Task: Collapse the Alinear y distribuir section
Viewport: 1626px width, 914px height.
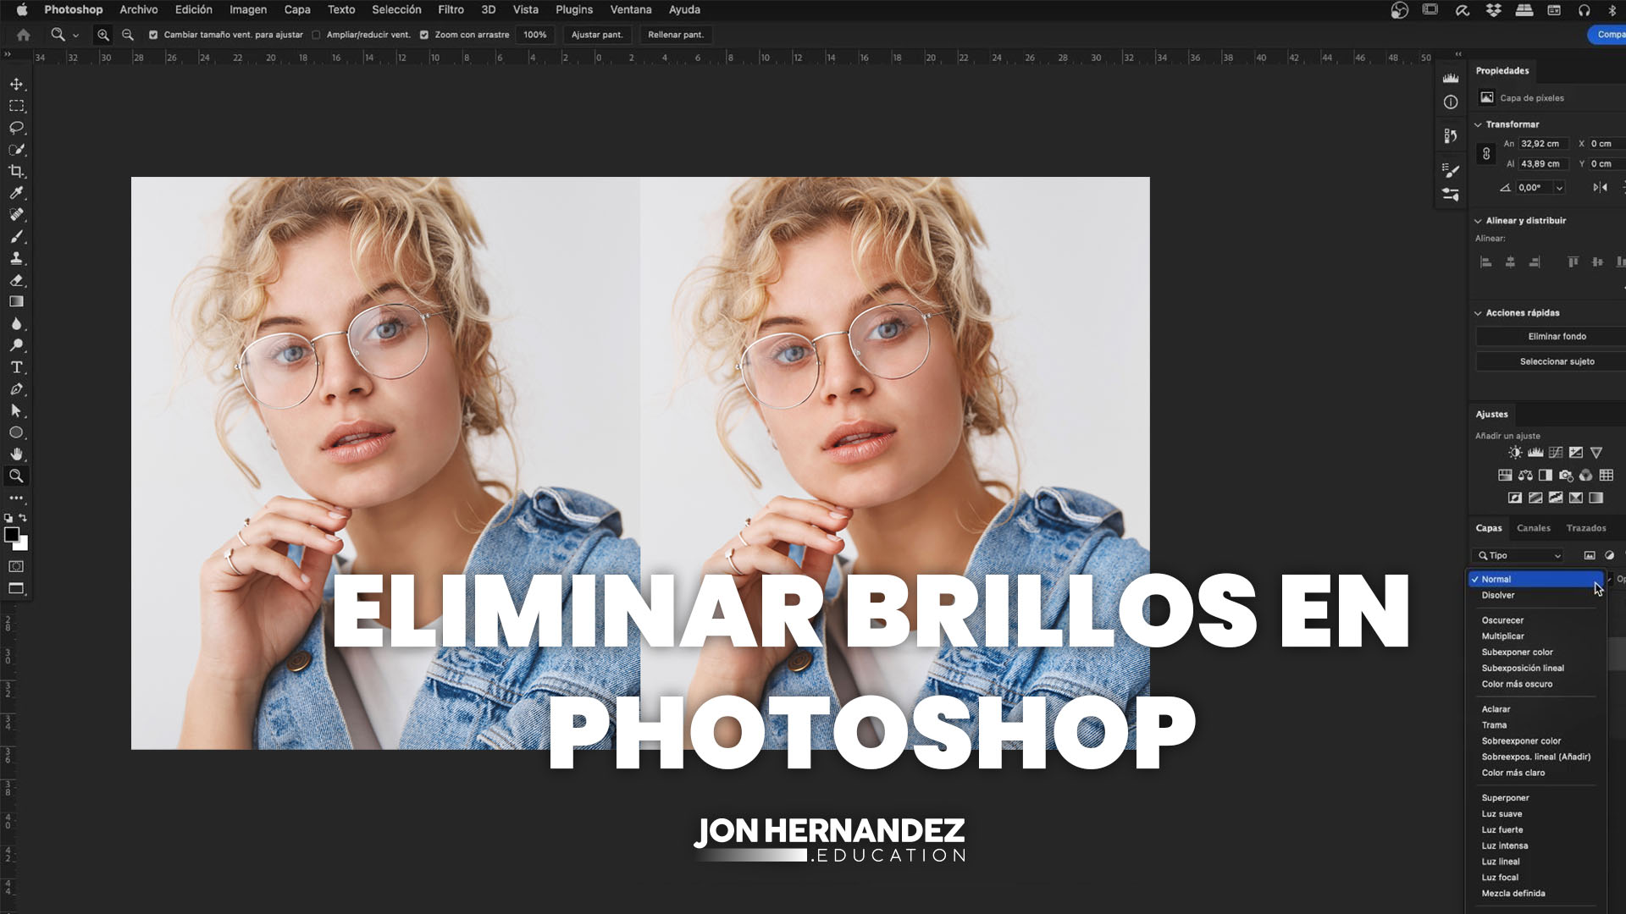Action: 1478,221
